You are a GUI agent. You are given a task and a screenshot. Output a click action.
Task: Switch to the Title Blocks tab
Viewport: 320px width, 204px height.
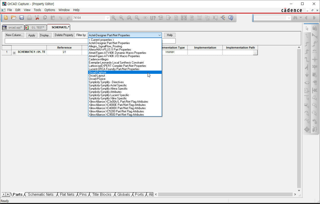(x=102, y=194)
